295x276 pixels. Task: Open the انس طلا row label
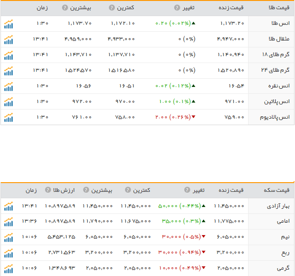pos(280,23)
